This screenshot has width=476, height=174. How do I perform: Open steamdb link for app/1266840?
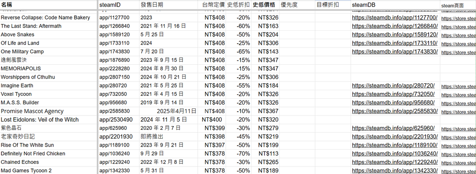pos(395,26)
